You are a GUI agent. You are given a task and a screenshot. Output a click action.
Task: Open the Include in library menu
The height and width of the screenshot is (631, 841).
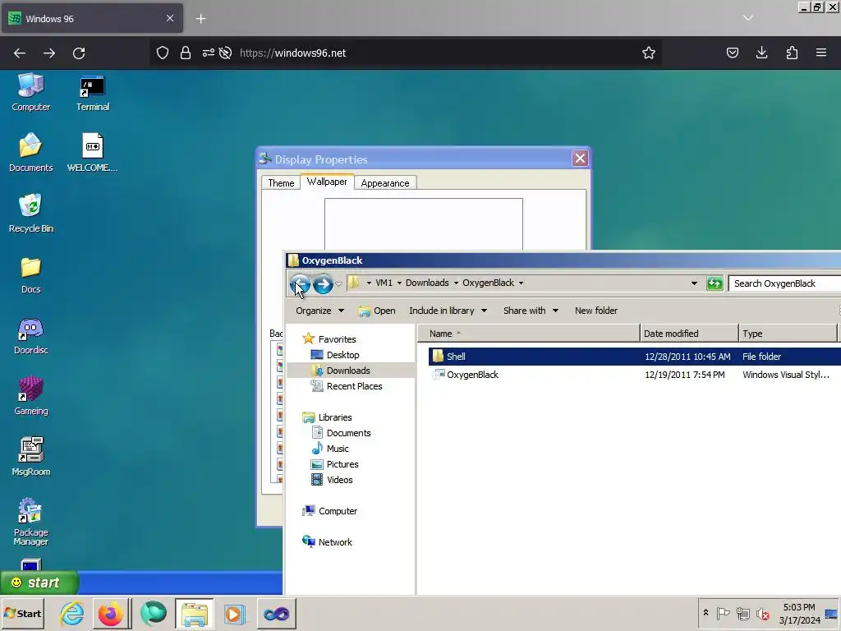pyautogui.click(x=448, y=311)
